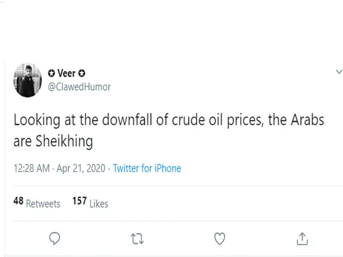The image size is (343, 257).
Task: Like the tweet with the heart icon
Action: coord(219,239)
